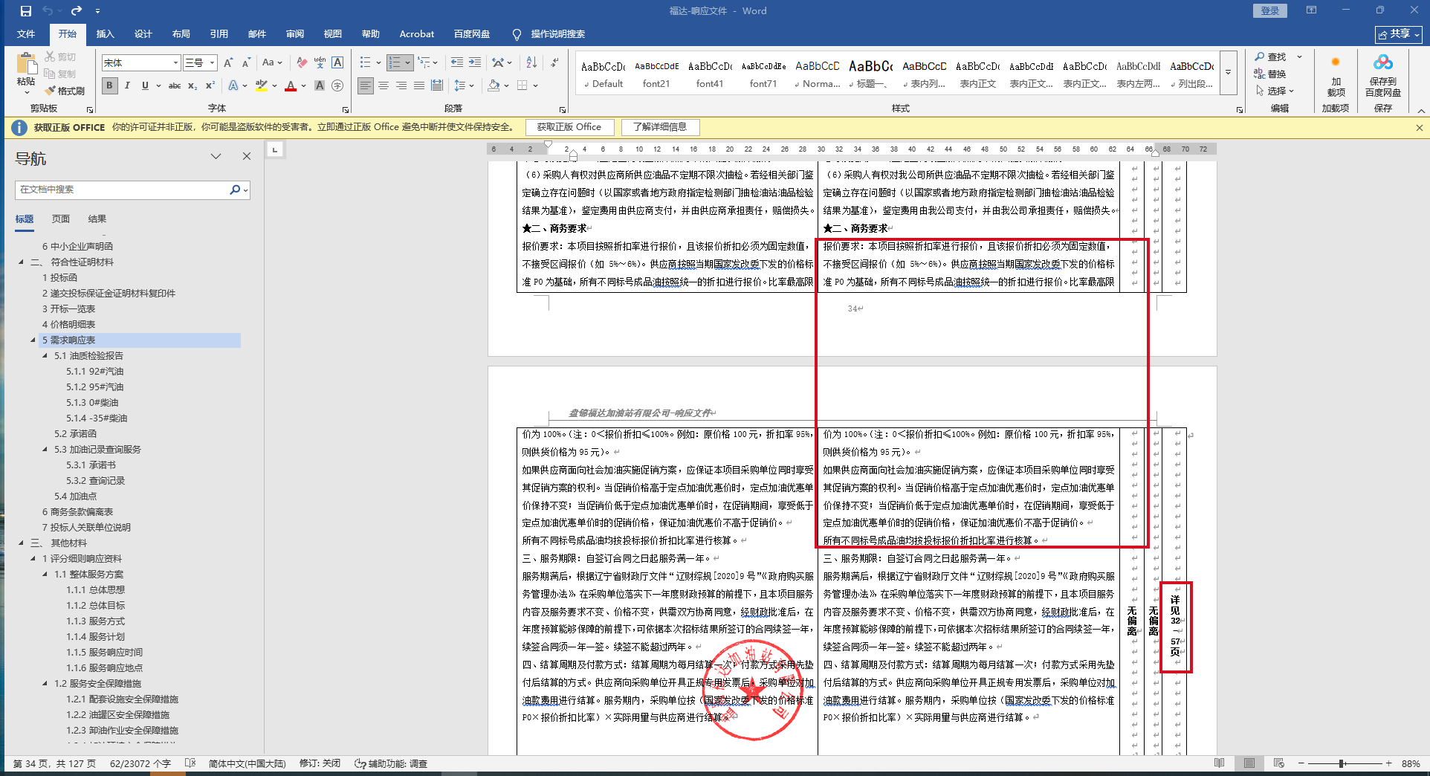Toggle show/hide paragraph marks
1430x776 pixels.
[555, 63]
